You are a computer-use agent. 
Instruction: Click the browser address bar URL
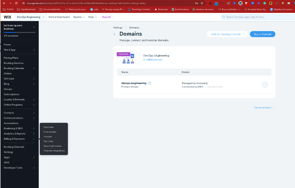coord(86,3)
